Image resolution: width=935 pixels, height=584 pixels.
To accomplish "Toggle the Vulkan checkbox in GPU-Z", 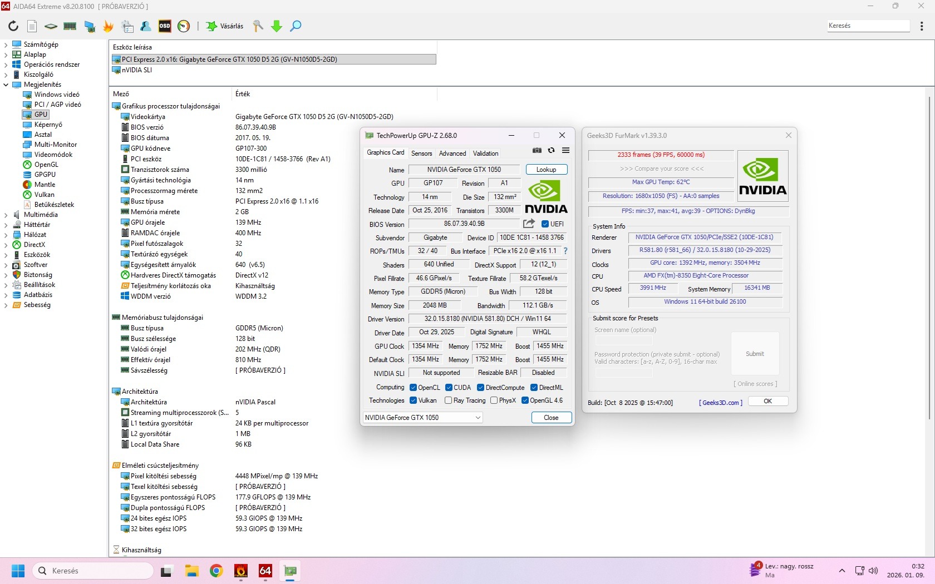I will point(413,400).
